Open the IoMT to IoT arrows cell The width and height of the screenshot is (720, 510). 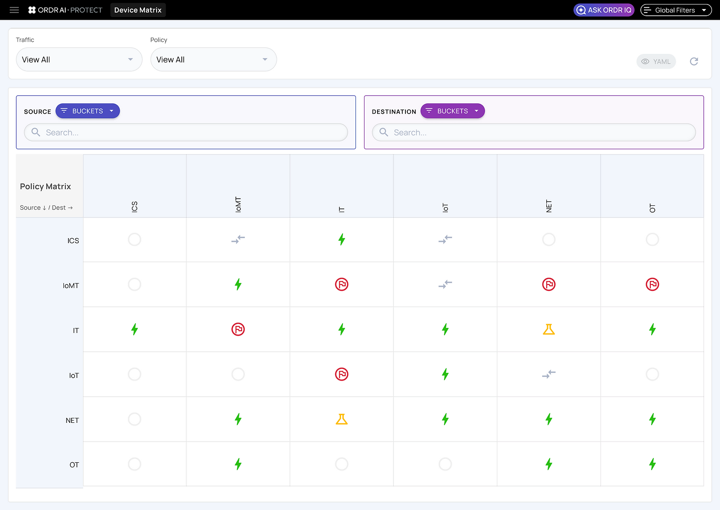(445, 284)
